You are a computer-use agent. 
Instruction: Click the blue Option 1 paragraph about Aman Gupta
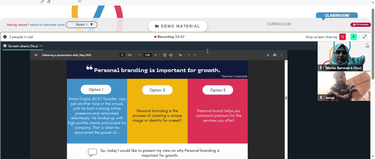click(97, 116)
